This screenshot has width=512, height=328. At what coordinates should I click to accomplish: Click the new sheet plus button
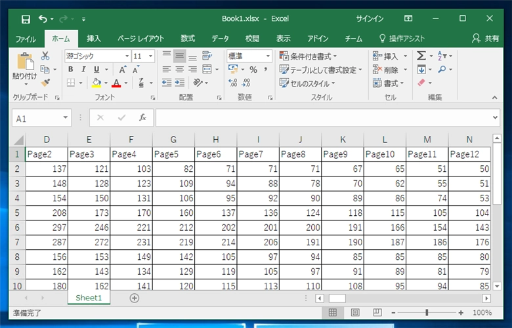[134, 298]
